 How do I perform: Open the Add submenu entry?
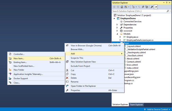coord(94,54)
